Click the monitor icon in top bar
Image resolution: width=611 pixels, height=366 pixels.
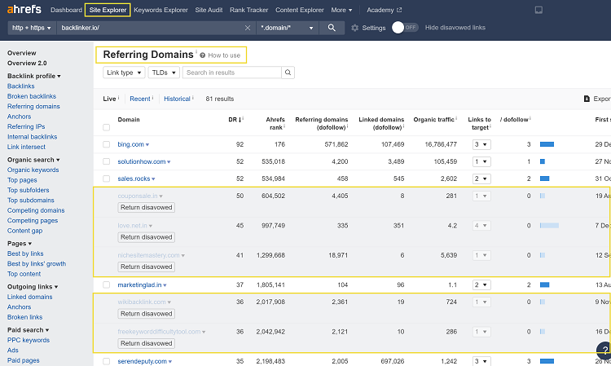click(538, 10)
